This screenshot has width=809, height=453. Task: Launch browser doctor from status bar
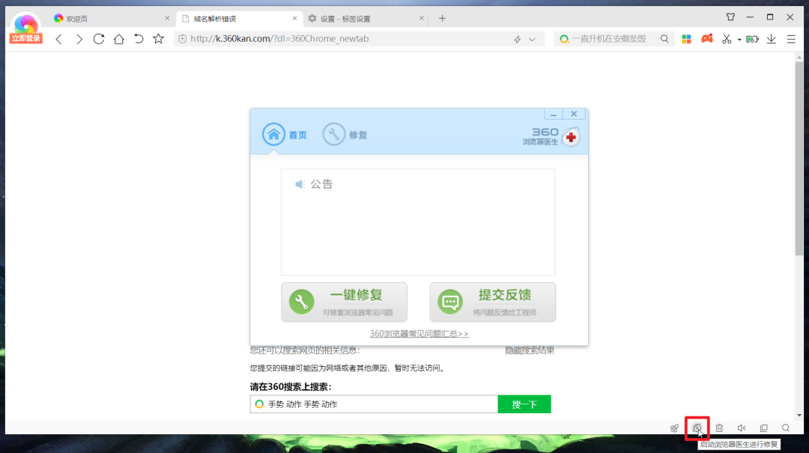coord(697,428)
